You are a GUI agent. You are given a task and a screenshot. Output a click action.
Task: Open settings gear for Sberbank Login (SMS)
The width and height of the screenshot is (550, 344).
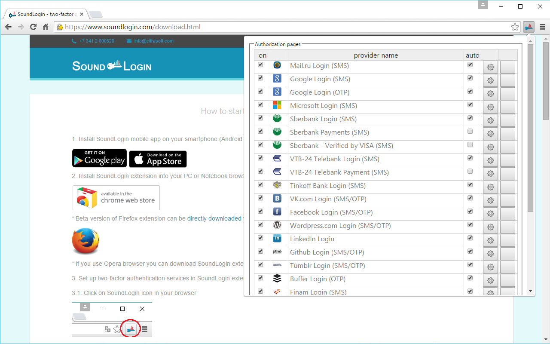[x=490, y=120]
